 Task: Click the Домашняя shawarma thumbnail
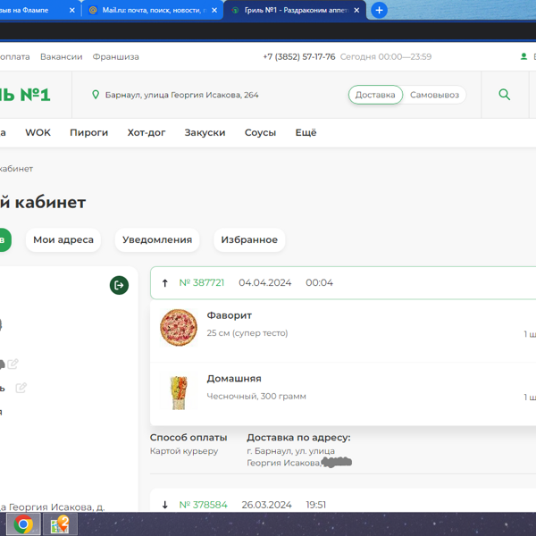click(x=179, y=392)
